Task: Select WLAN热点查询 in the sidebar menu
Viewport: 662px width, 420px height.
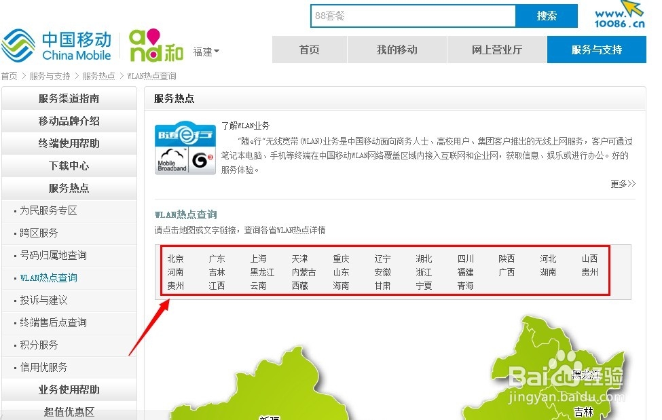Action: pyautogui.click(x=48, y=278)
